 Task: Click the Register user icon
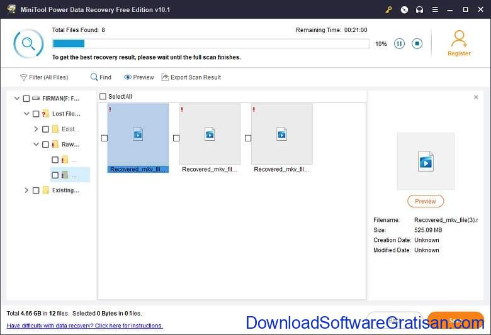point(459,38)
